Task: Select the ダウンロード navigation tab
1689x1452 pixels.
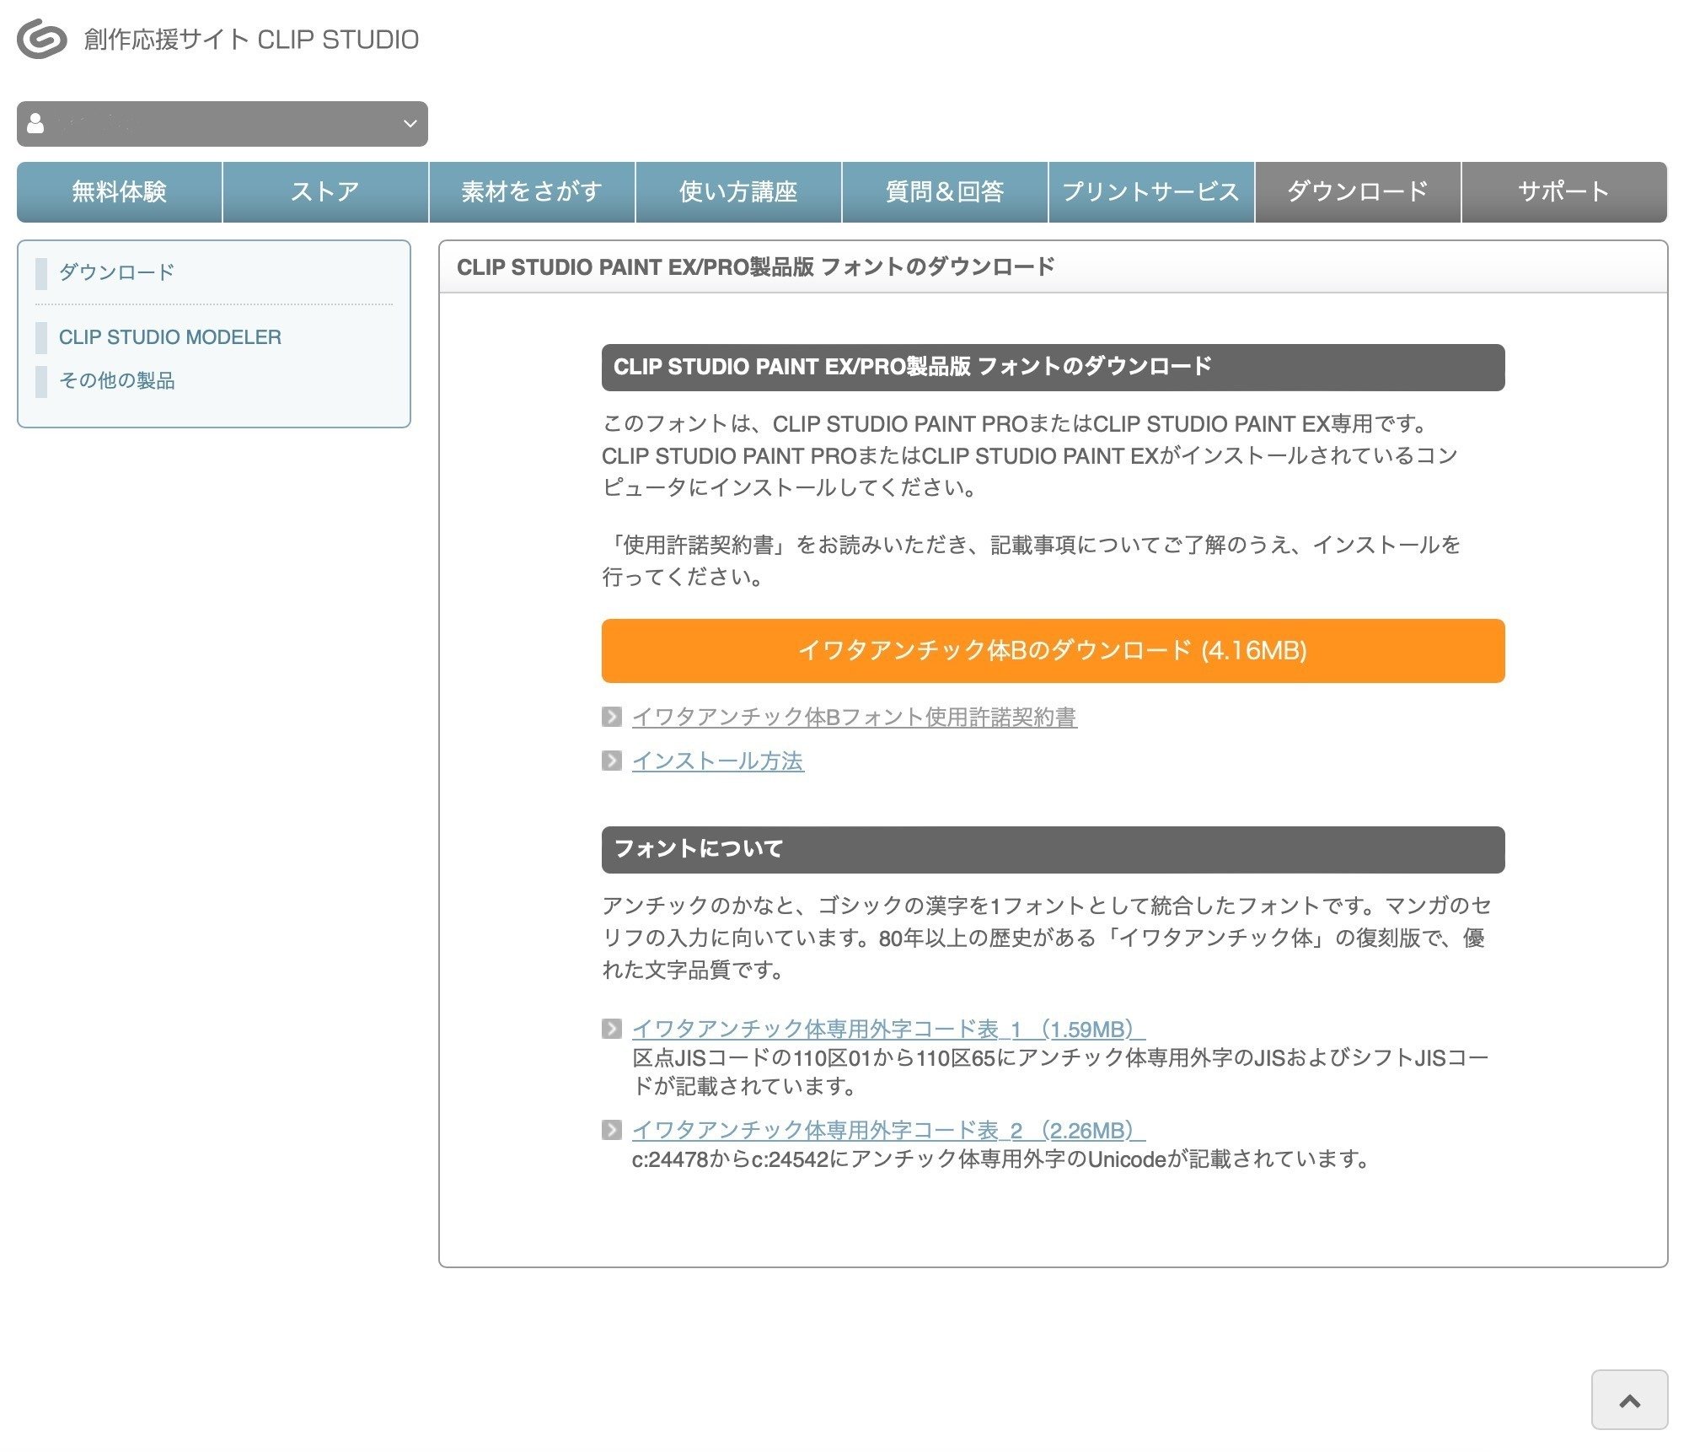Action: pos(1358,192)
